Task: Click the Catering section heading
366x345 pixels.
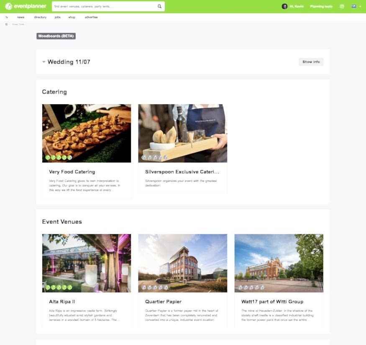Action: [54, 92]
